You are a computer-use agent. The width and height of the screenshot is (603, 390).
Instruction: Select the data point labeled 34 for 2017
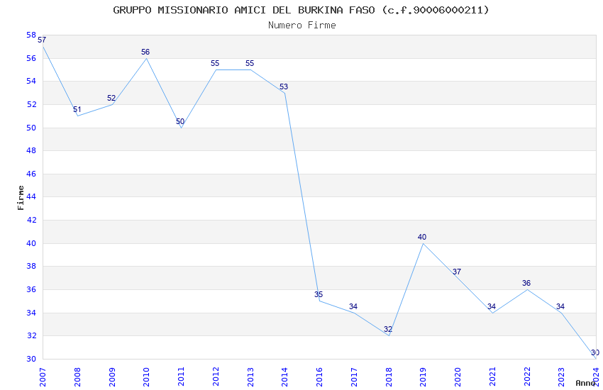tap(353, 307)
